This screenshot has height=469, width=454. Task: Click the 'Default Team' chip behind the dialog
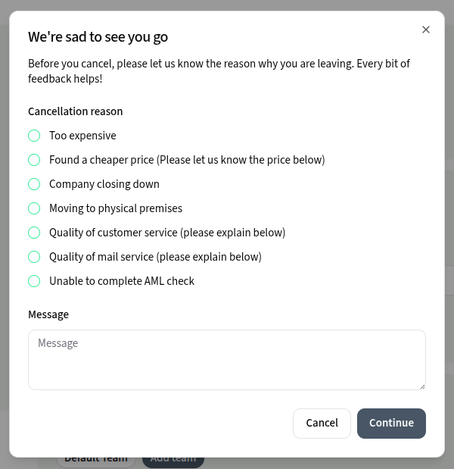[x=95, y=459]
